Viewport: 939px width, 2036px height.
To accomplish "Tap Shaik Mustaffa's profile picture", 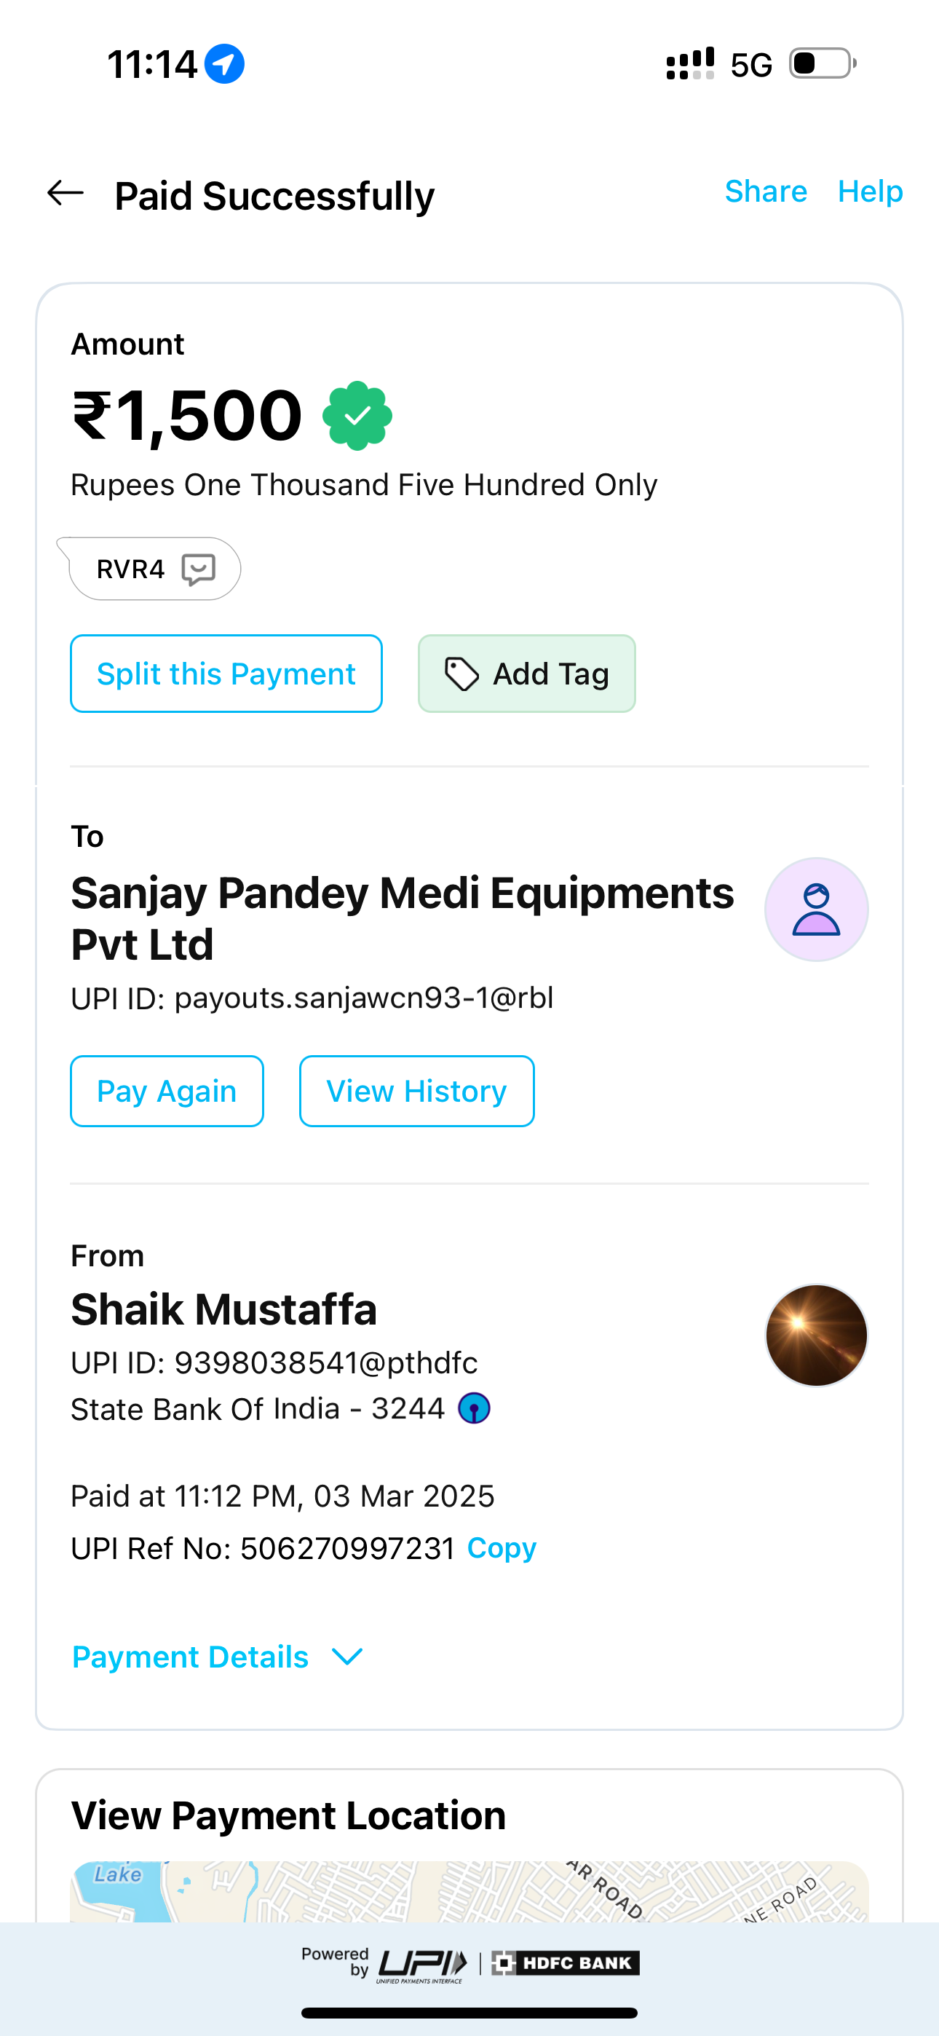I will pos(816,1335).
